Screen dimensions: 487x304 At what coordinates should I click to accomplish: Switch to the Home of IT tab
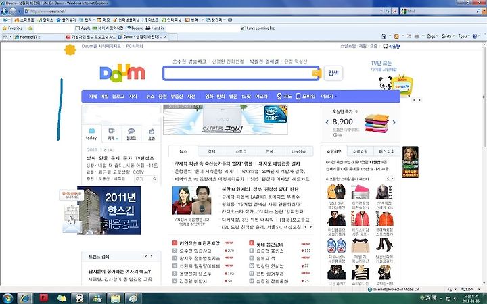point(38,37)
